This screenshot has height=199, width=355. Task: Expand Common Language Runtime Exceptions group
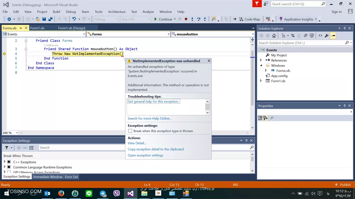point(5,167)
